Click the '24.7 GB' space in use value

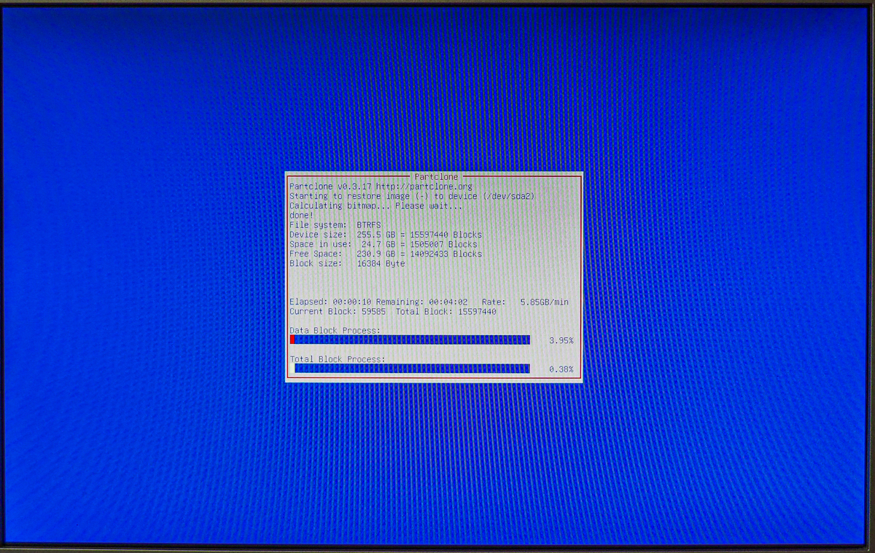click(x=378, y=244)
